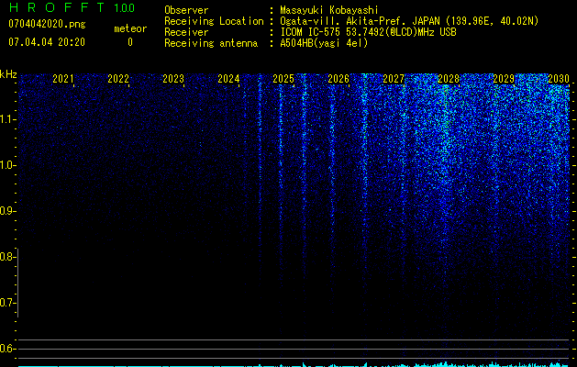Click the version number 1.0.0

124,8
